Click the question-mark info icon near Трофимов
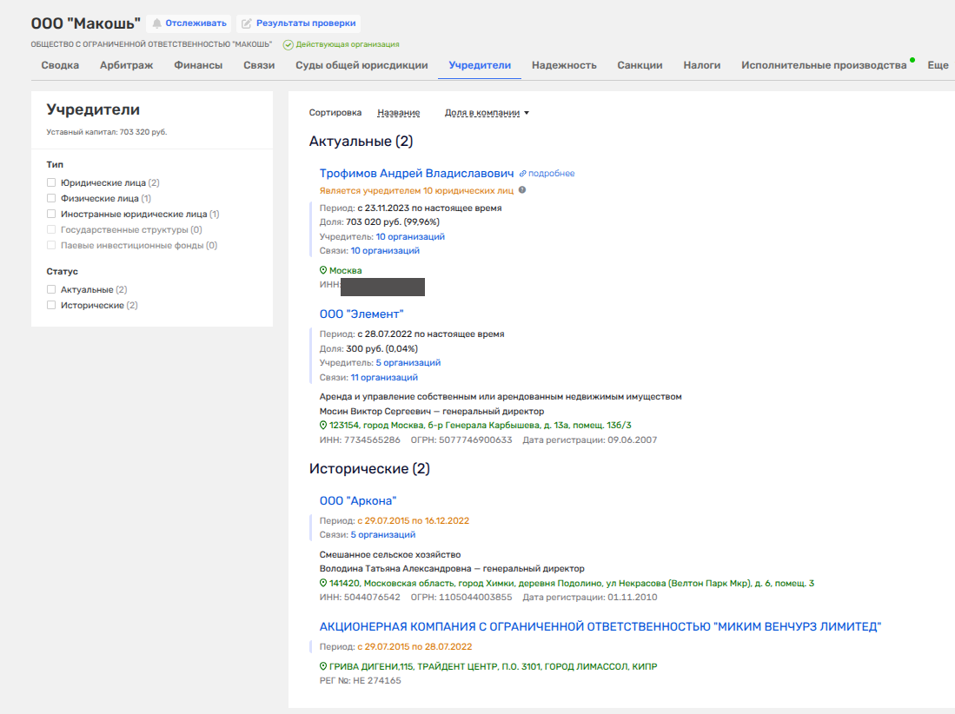The image size is (955, 714). (x=522, y=190)
